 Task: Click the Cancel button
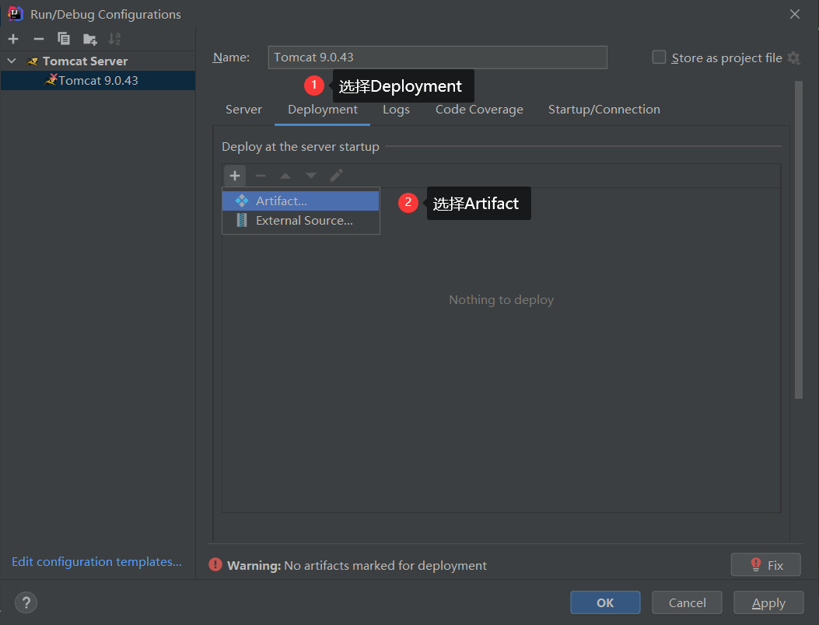point(687,602)
